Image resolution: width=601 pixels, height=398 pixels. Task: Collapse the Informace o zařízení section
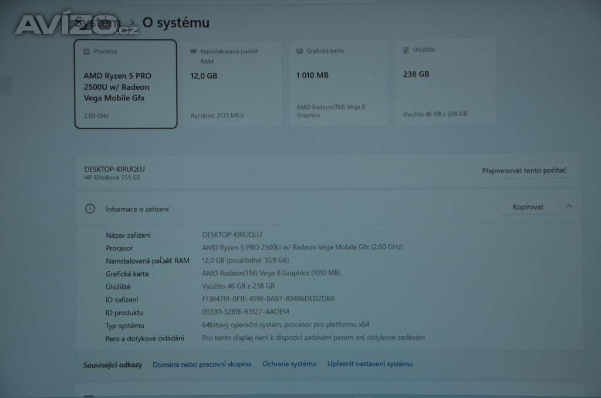pos(569,206)
